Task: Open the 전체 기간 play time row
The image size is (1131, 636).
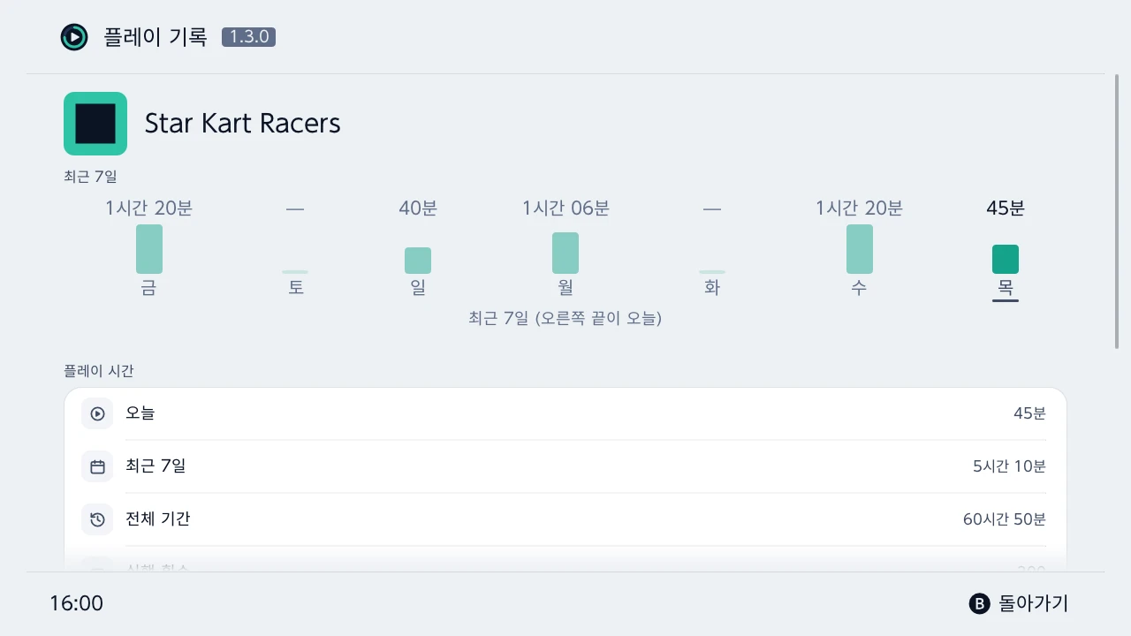Action: coord(565,519)
